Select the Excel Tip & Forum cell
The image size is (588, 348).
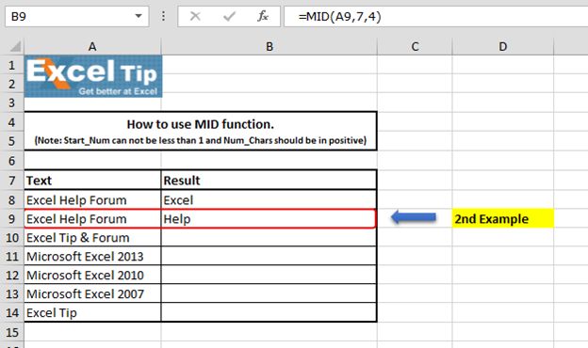[x=92, y=238]
